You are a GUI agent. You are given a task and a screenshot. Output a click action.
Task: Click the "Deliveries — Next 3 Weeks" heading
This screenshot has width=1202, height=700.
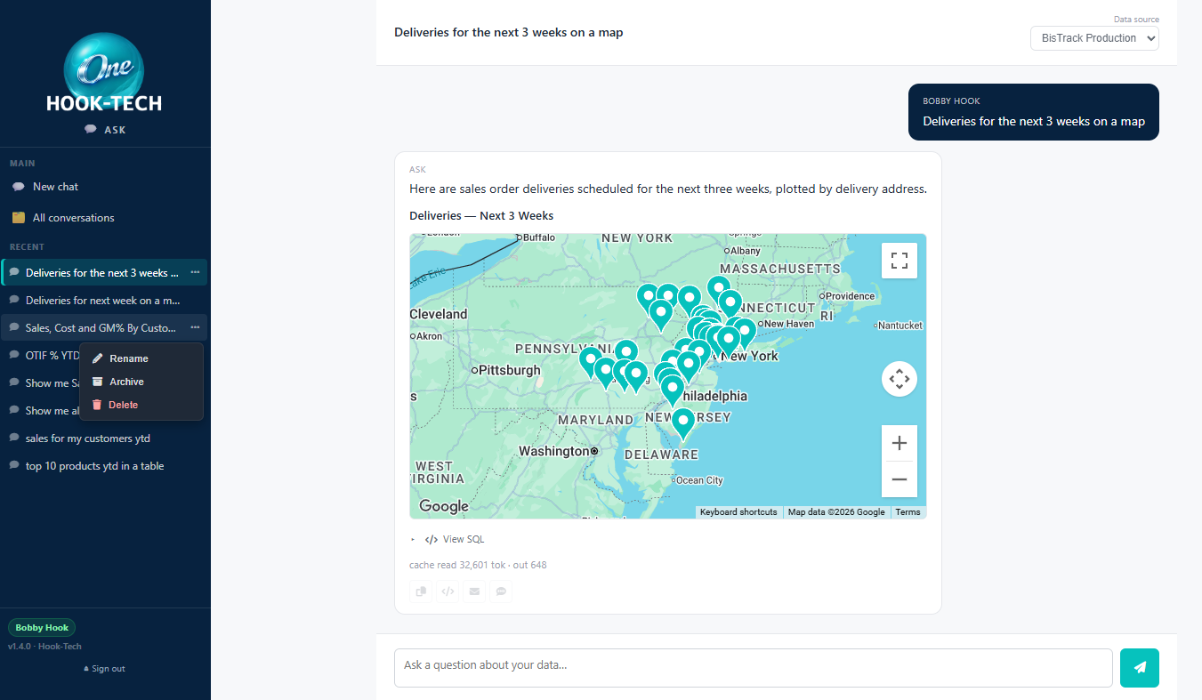481,216
